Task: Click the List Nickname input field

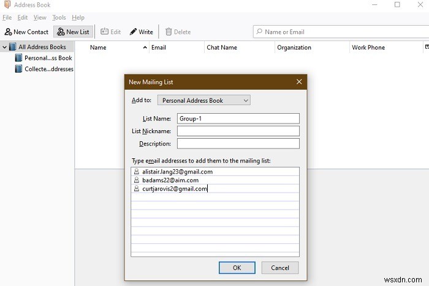Action: pos(238,131)
